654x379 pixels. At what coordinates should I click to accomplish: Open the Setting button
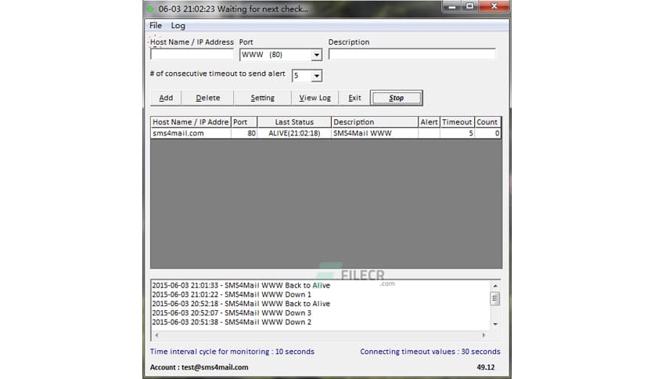(x=262, y=98)
